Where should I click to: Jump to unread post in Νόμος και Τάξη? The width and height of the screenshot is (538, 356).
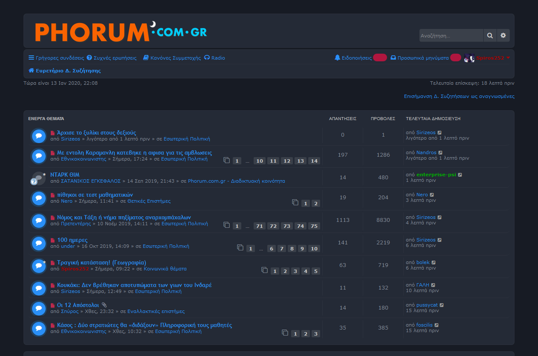[x=53, y=218]
